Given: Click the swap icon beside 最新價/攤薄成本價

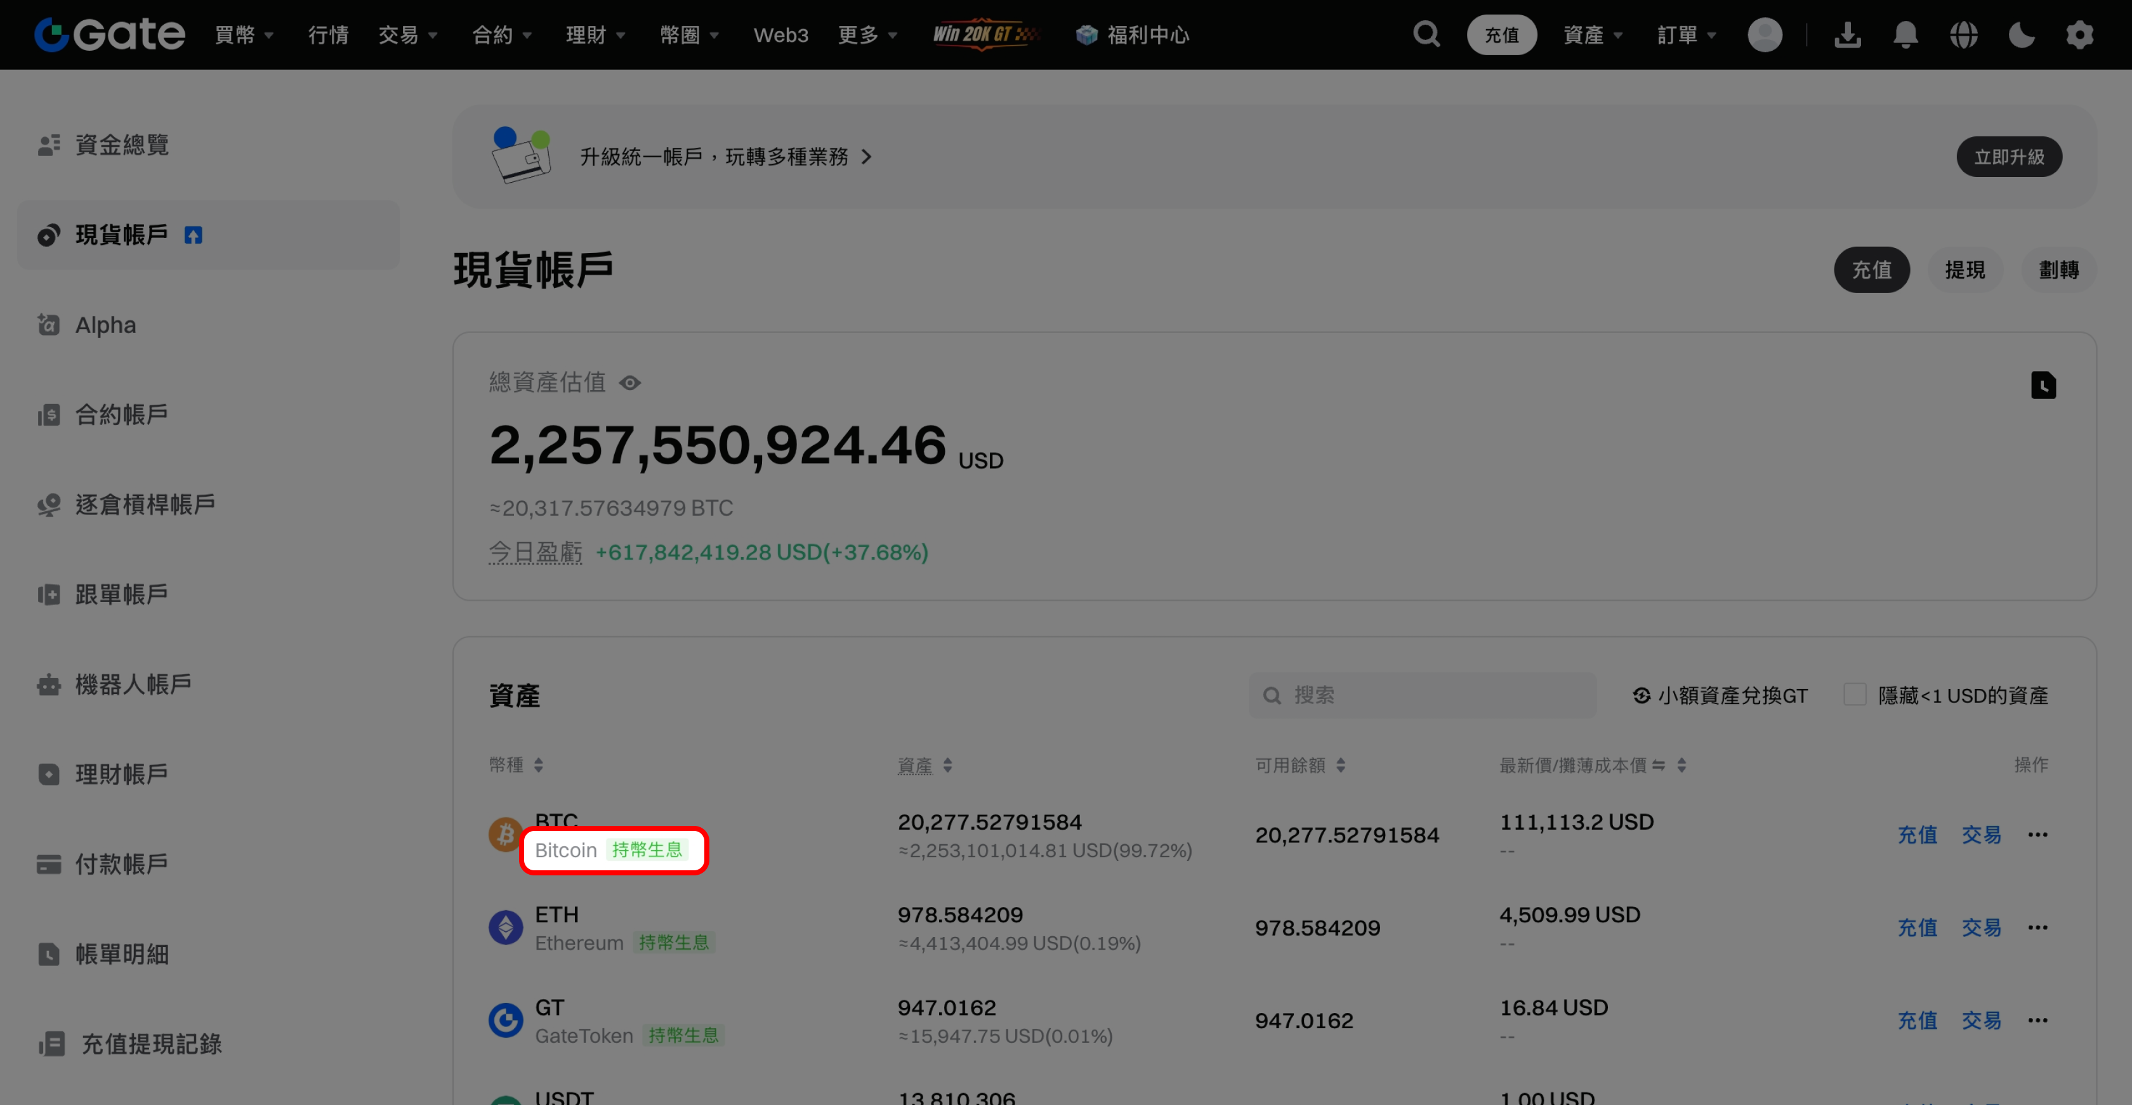Looking at the screenshot, I should [1659, 765].
